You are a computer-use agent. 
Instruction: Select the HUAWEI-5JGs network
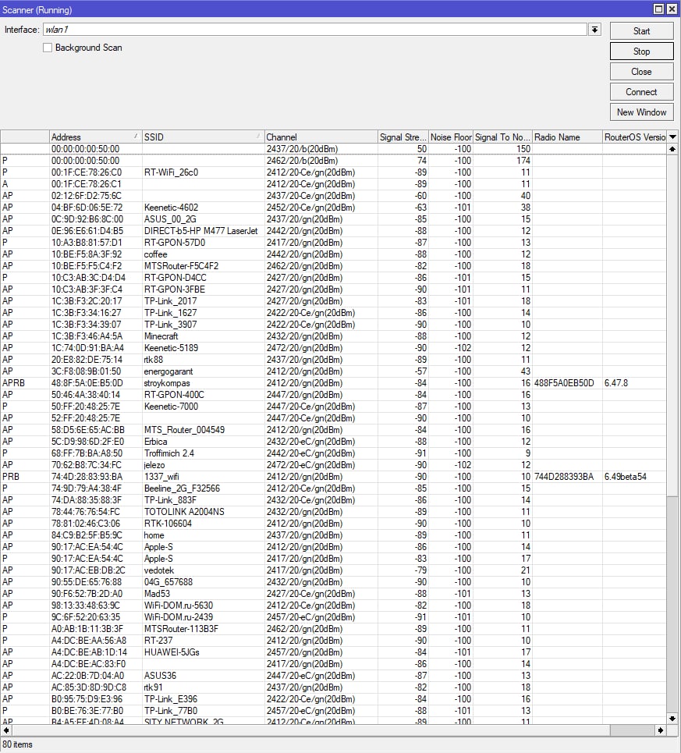[x=333, y=652]
